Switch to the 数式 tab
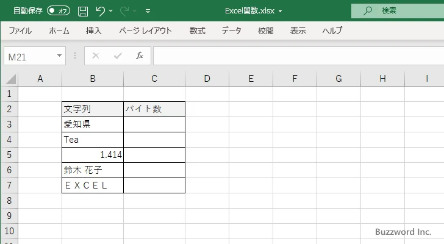444x244 pixels. pyautogui.click(x=198, y=30)
